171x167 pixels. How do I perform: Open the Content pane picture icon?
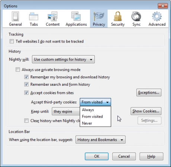52,16
